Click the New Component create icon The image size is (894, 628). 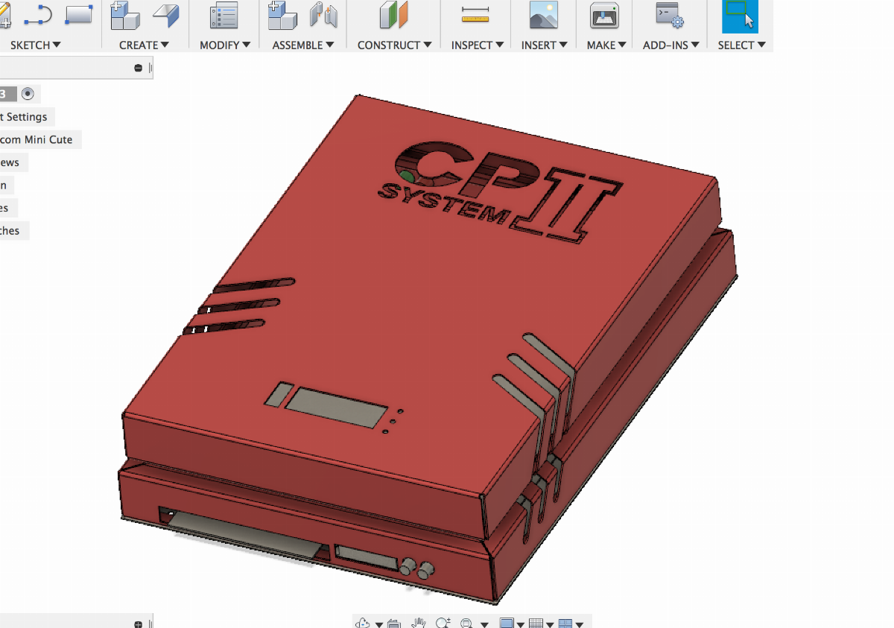point(125,15)
